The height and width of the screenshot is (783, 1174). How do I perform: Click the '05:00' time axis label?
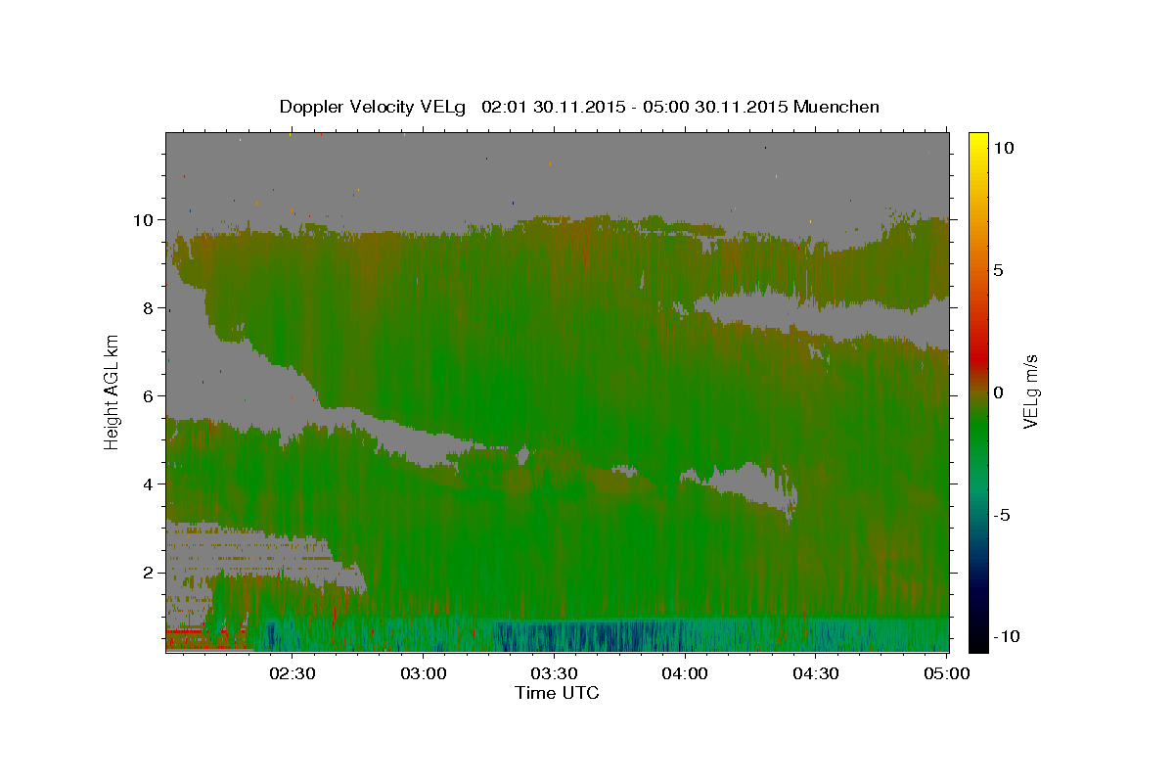[x=947, y=673]
